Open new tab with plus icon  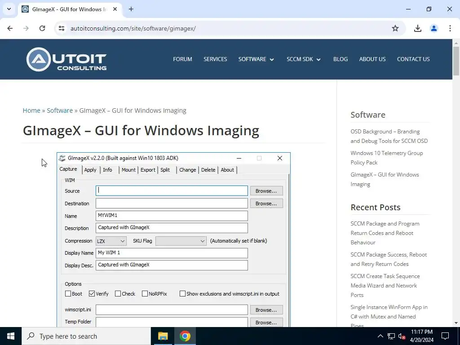(x=131, y=9)
